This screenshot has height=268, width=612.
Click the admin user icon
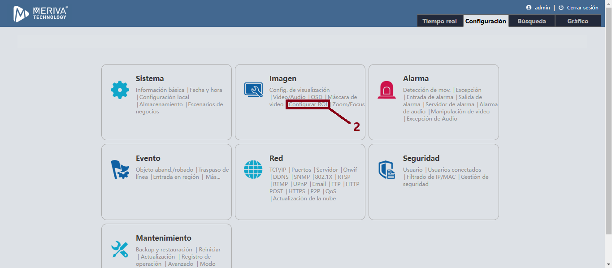click(x=529, y=8)
